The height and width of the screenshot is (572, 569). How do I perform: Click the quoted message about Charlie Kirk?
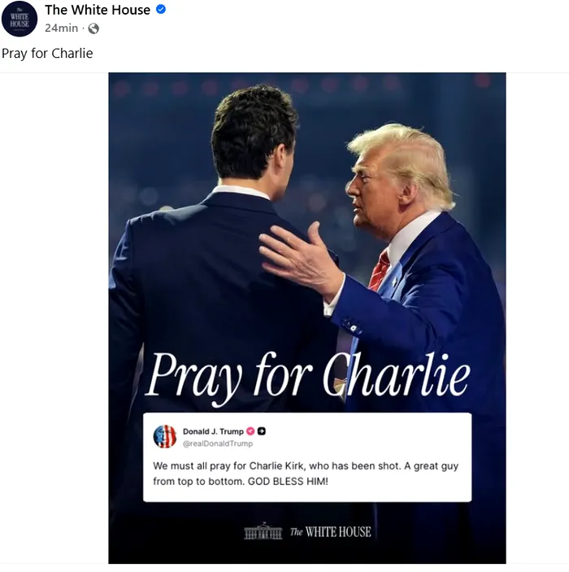306,474
